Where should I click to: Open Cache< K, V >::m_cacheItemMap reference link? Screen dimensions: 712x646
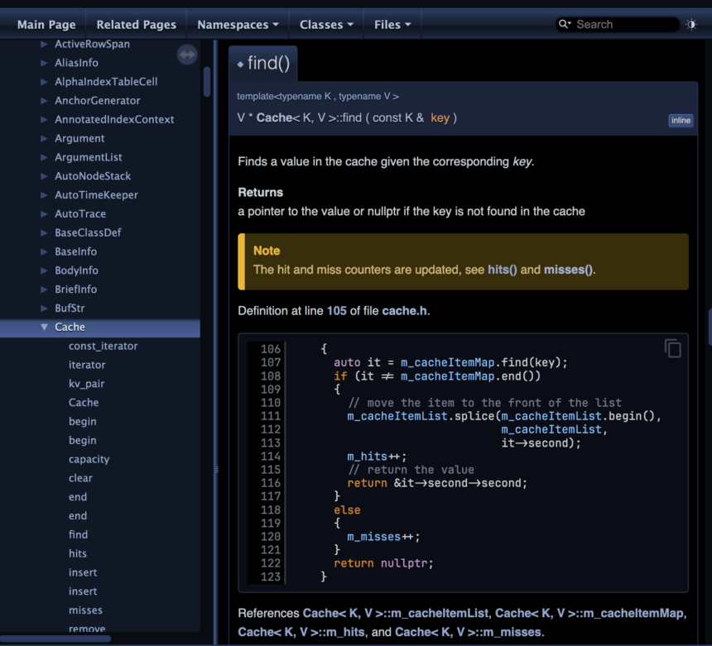589,614
